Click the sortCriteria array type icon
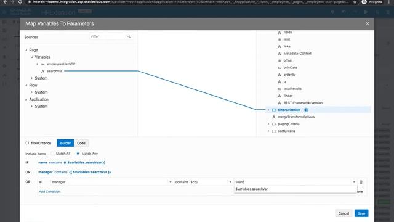Viewport: 394px width, 222px height. coord(274,131)
